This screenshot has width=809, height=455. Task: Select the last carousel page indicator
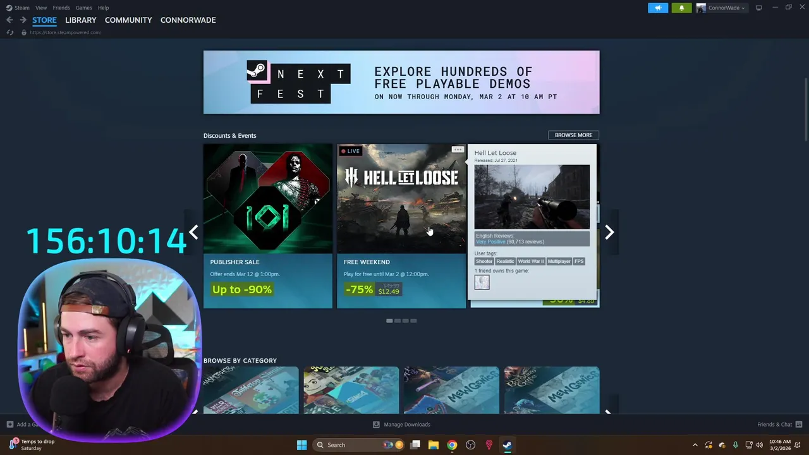[413, 321]
